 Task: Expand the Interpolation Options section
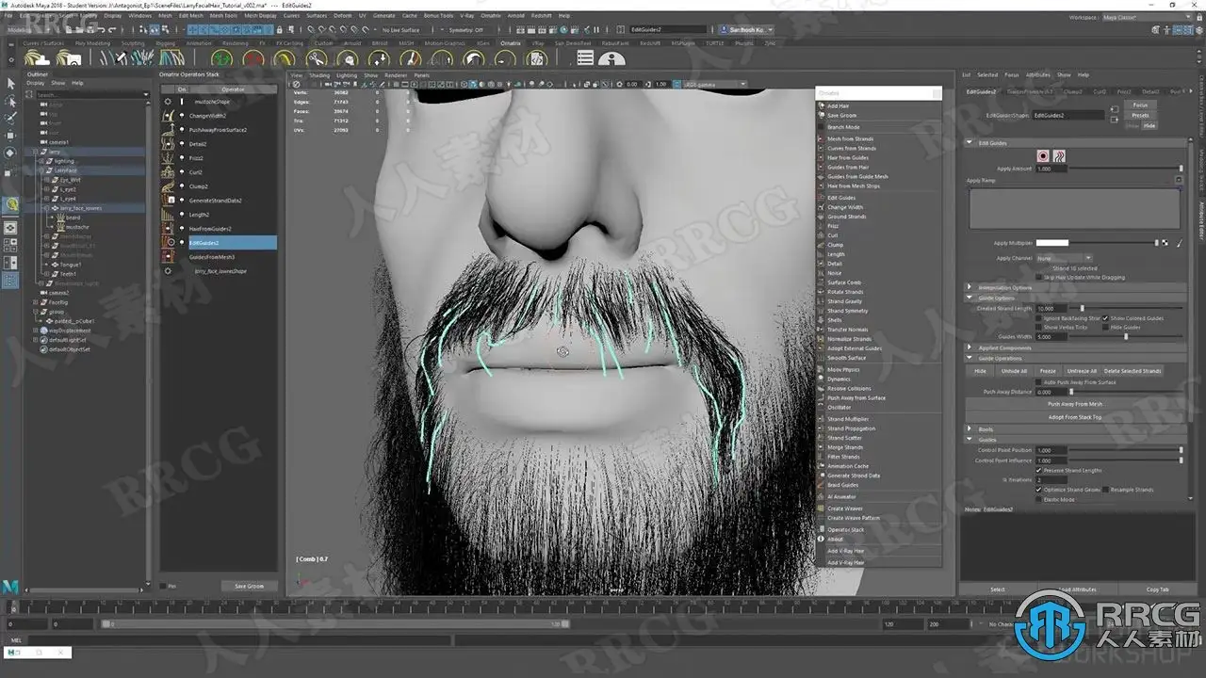click(x=970, y=287)
